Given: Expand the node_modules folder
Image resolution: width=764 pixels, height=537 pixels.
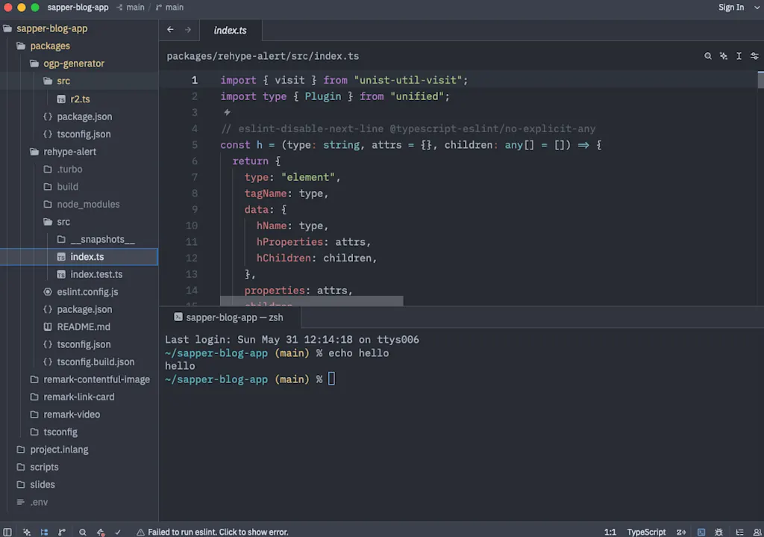Looking at the screenshot, I should tap(79, 205).
